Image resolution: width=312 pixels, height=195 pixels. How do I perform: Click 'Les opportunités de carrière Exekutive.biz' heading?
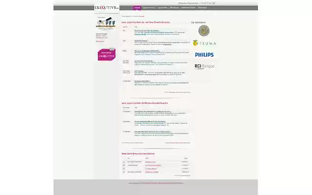coord(146,22)
